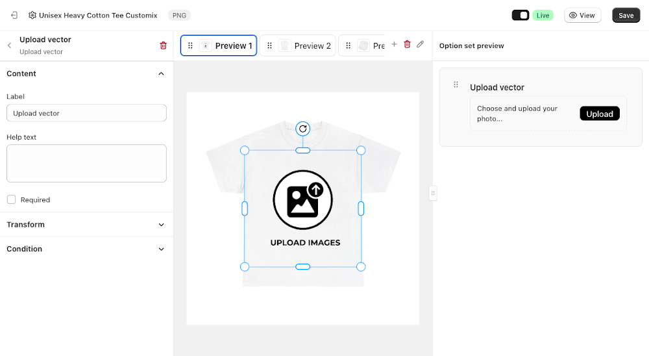Click Preview 2 thumbnail image
This screenshot has width=649, height=356.
tap(284, 45)
